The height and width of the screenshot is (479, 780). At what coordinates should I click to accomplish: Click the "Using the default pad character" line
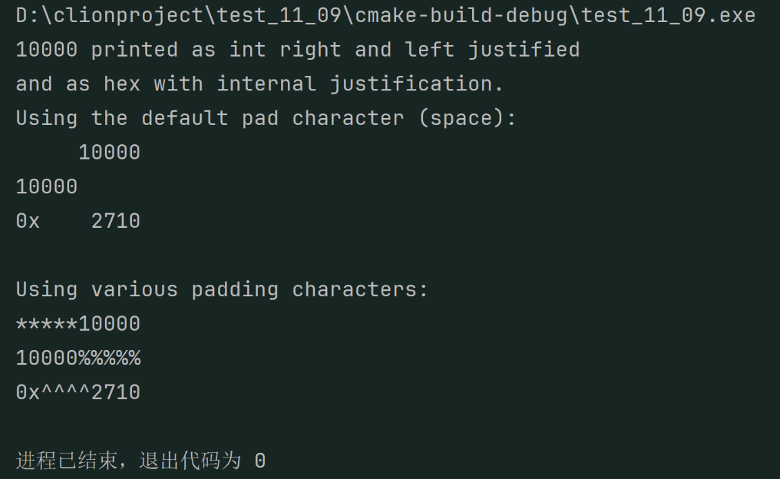(266, 118)
